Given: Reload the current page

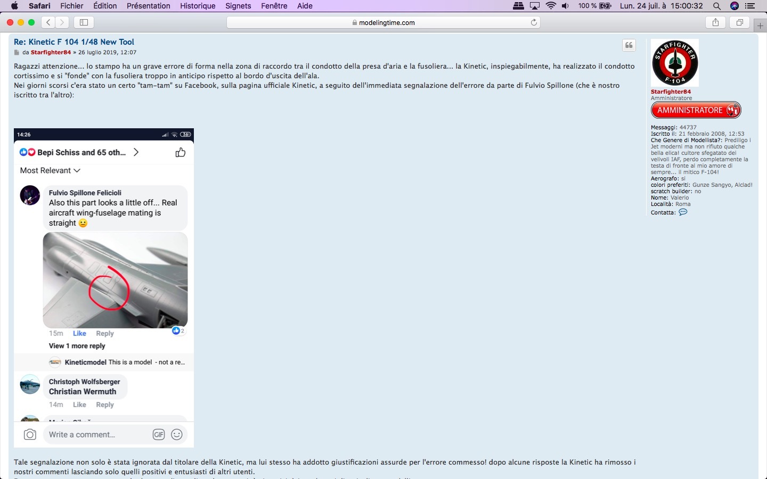Looking at the screenshot, I should [x=534, y=22].
